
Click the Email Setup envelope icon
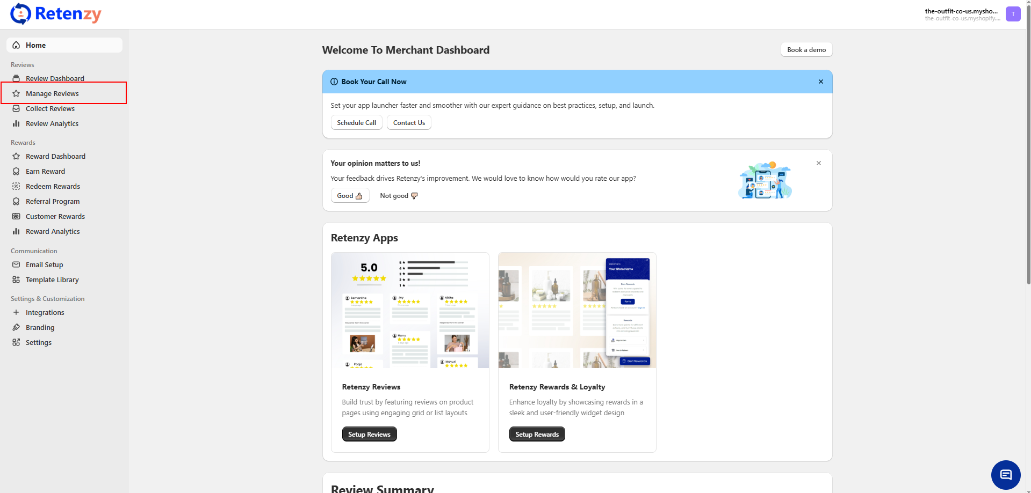tap(16, 264)
